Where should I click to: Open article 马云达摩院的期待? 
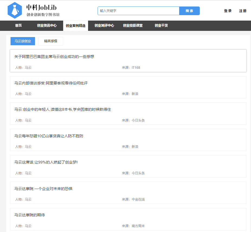(x=30, y=215)
